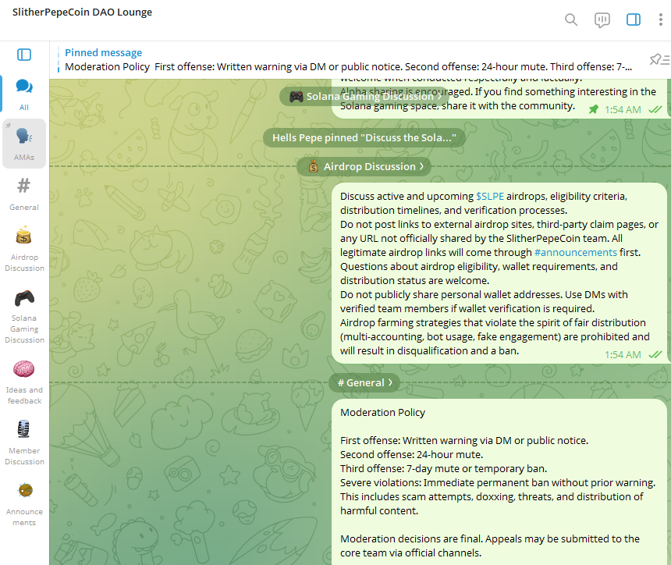Click the speaking head icon for AMAs
Viewport: 671px width, 565px height.
24,137
